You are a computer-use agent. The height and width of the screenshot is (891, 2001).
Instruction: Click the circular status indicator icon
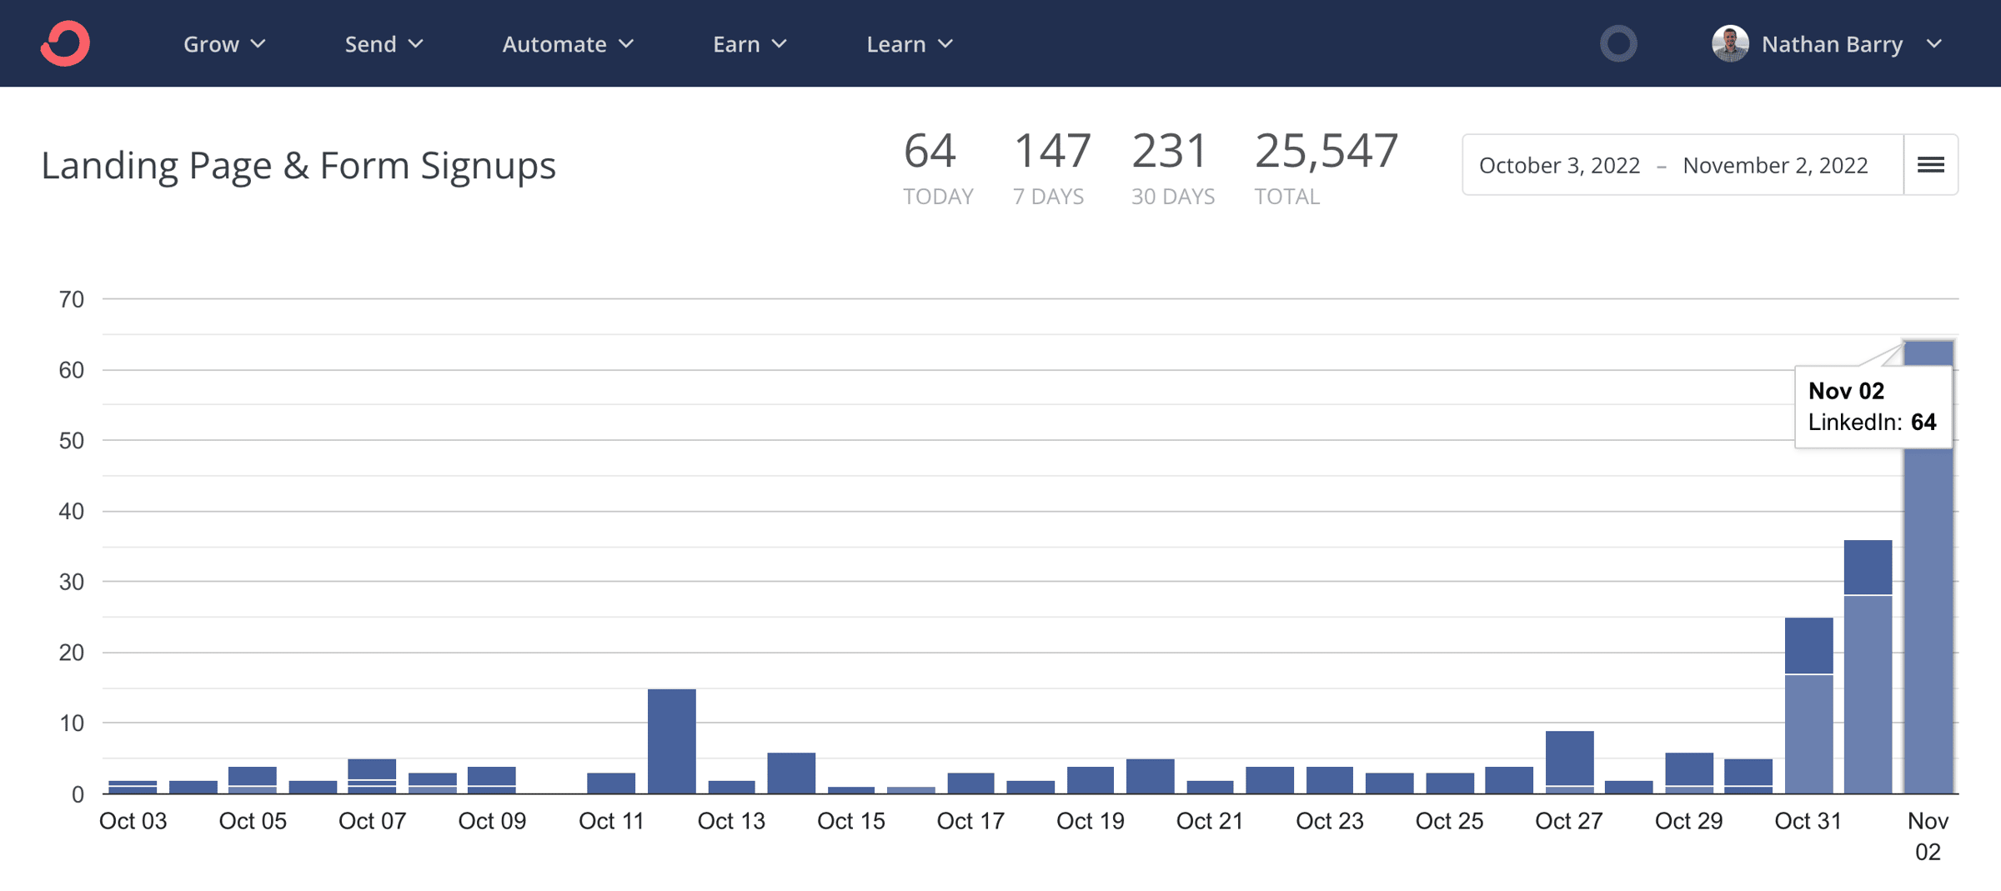click(x=1617, y=43)
